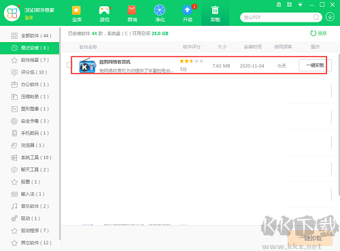Click 一键卸载 button for 酷狗网络收音机

pyautogui.click(x=315, y=65)
